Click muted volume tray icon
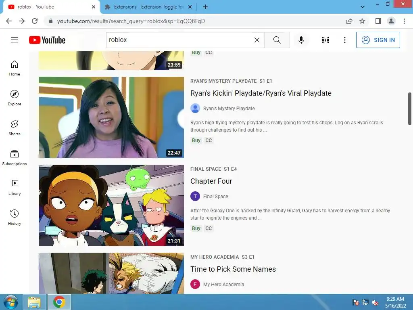Screen dimensions: 413x310 click(375, 302)
